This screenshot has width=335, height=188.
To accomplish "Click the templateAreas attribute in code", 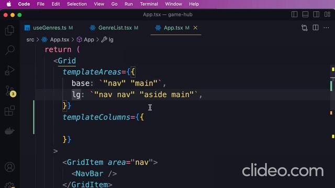I will [x=92, y=72].
